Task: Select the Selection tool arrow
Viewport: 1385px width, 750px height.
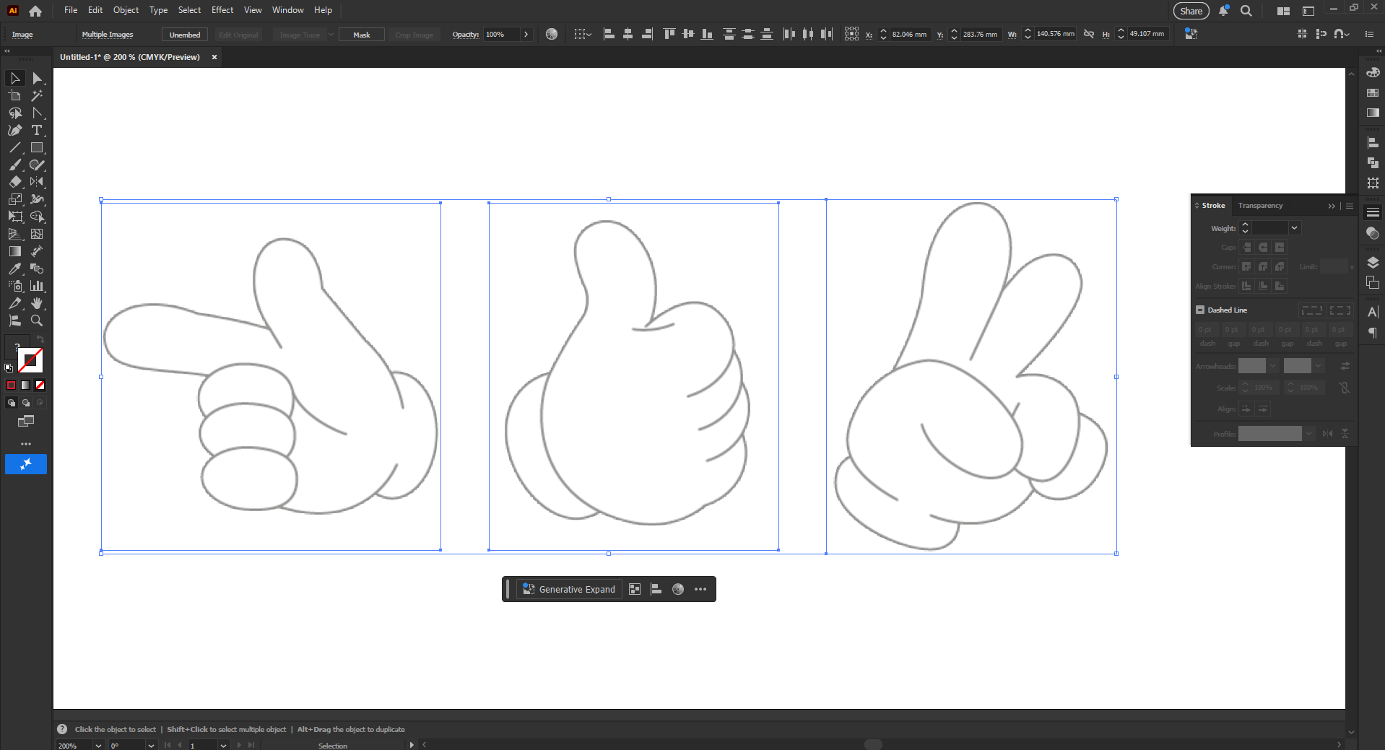Action: (15, 78)
